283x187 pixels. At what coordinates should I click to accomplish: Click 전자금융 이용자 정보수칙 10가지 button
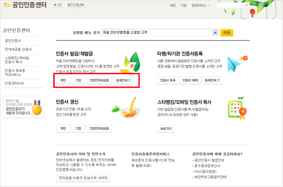tap(83, 178)
